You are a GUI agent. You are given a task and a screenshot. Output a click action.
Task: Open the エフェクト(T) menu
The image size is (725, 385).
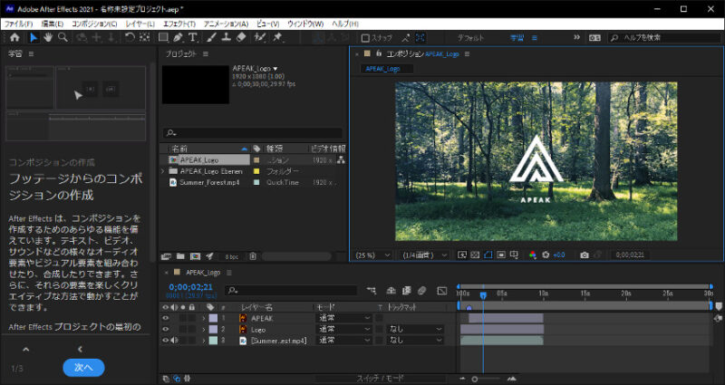pyautogui.click(x=179, y=24)
